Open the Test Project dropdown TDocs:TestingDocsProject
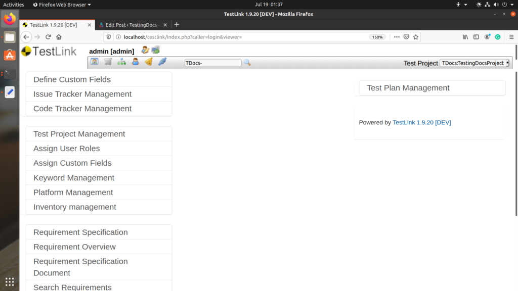 (x=474, y=63)
